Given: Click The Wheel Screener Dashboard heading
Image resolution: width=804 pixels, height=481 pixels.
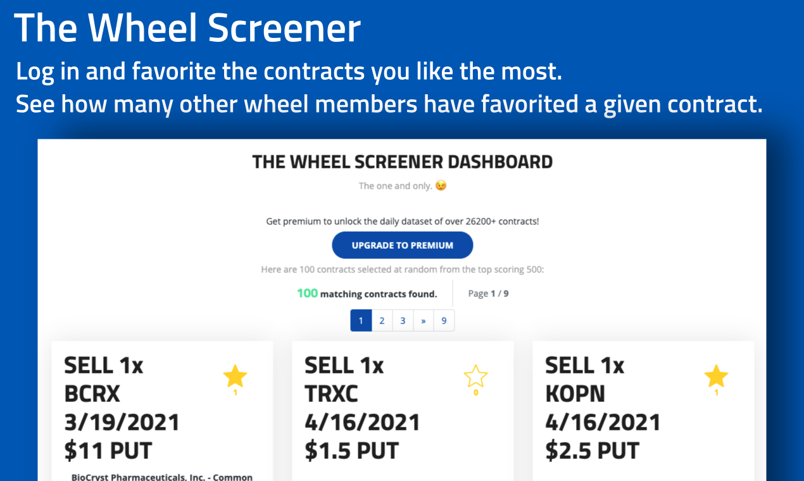Looking at the screenshot, I should pyautogui.click(x=402, y=162).
